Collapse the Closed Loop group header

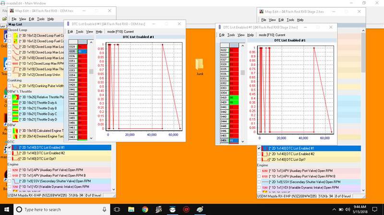point(17,30)
